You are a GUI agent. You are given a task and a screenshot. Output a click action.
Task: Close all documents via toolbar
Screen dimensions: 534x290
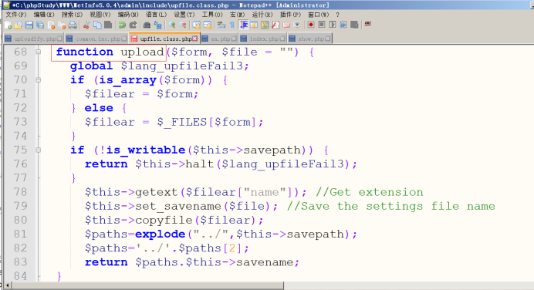point(62,25)
